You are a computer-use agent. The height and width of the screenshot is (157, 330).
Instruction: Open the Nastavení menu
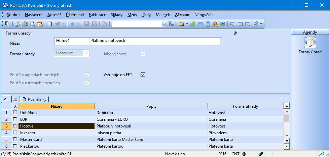34,15
